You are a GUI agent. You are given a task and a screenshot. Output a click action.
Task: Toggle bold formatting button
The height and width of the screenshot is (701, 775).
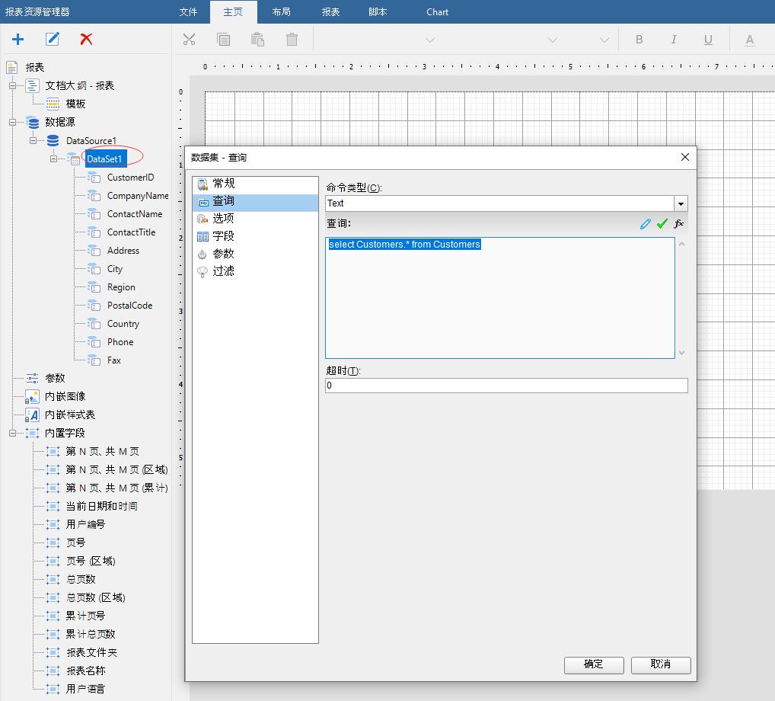coord(639,40)
